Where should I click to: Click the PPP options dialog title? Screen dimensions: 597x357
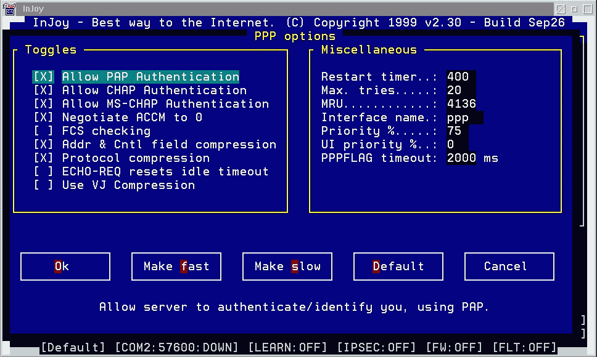(x=295, y=36)
